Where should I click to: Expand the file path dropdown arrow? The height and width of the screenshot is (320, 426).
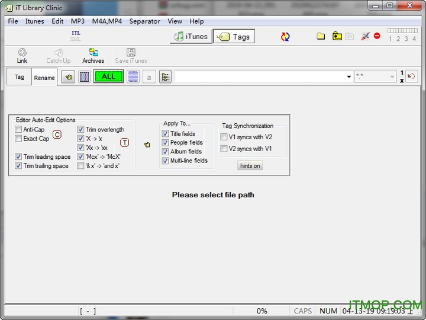[x=348, y=77]
